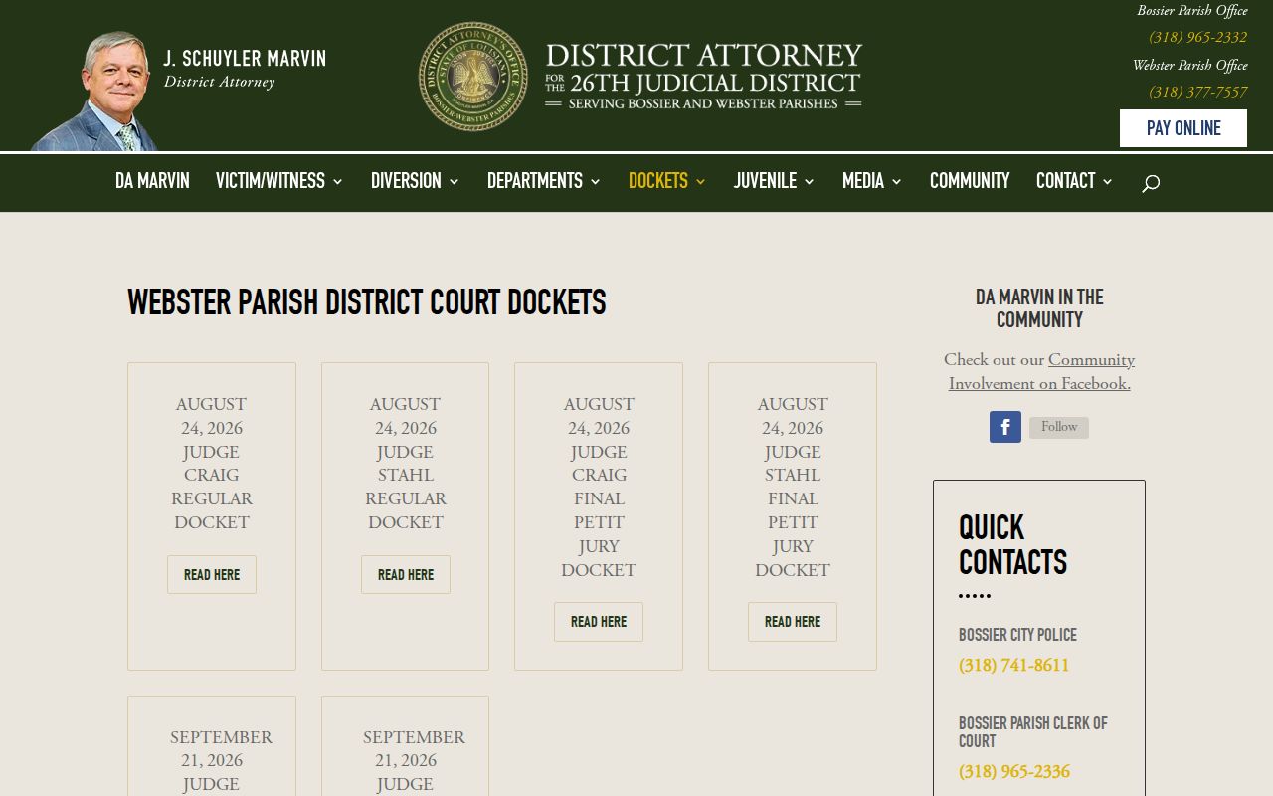Open Community Involvement on Facebook link
This screenshot has width=1273, height=796.
click(x=1040, y=372)
